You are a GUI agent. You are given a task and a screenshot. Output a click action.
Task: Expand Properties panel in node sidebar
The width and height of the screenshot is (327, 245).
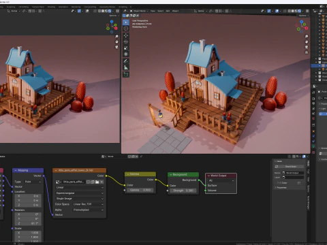click(x=281, y=188)
